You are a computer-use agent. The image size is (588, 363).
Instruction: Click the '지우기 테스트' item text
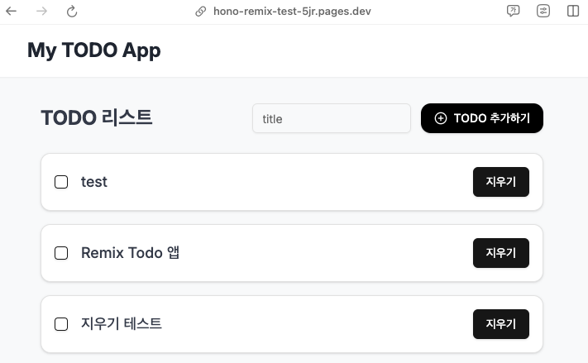[121, 323]
